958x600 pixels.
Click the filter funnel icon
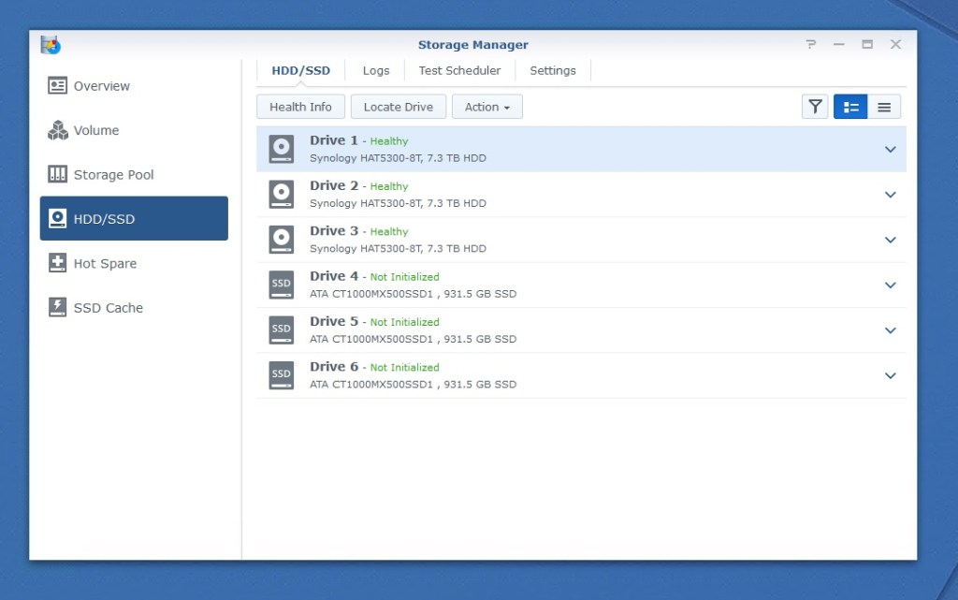[815, 107]
